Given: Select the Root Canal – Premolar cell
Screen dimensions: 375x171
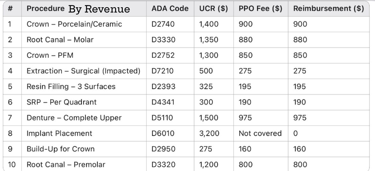Looking at the screenshot, I should [66, 165].
